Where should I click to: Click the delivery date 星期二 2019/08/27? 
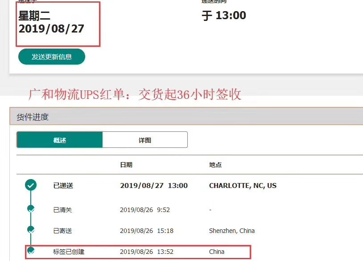51,23
